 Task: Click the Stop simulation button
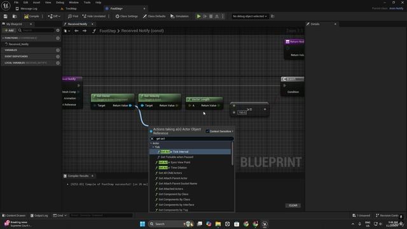pyautogui.click(x=211, y=17)
